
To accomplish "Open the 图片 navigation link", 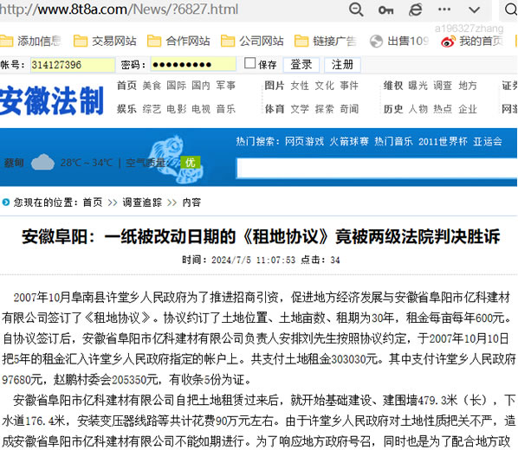I will click(x=275, y=86).
